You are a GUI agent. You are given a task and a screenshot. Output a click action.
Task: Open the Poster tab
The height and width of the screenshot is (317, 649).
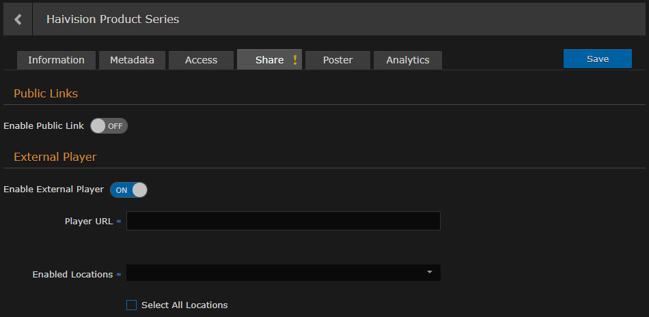[337, 60]
